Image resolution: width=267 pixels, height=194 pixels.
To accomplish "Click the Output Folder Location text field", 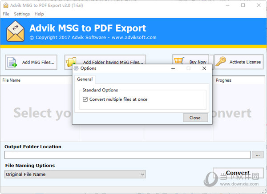I will (127, 155).
